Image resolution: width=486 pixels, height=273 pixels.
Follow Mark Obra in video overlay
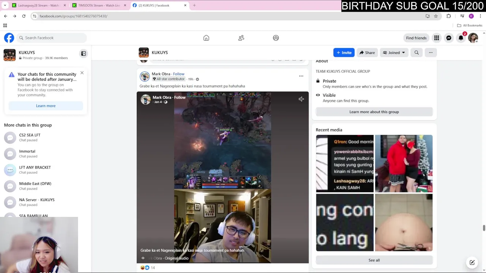click(x=180, y=97)
